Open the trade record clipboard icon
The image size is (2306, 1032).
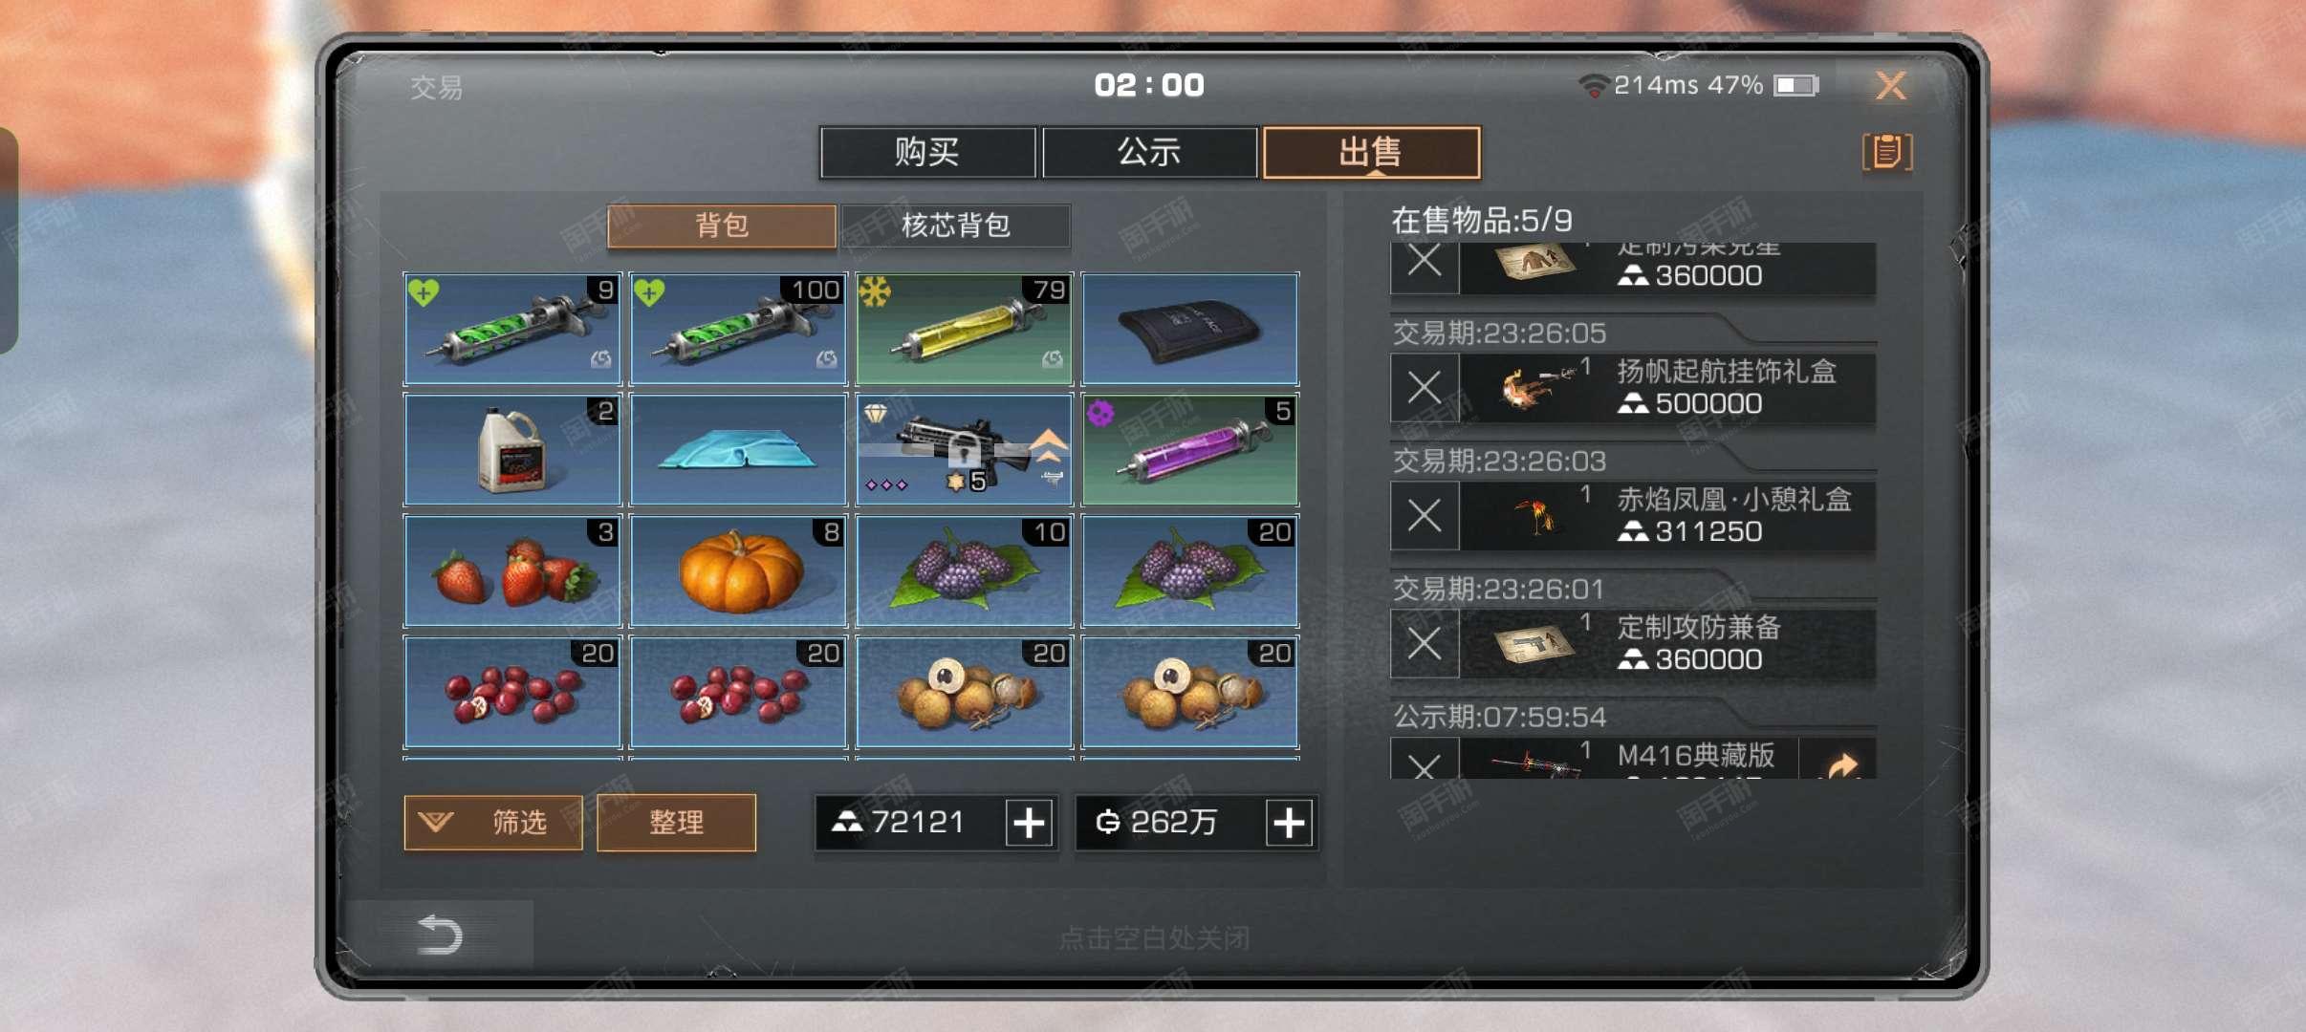pos(1887,152)
